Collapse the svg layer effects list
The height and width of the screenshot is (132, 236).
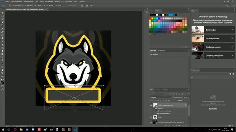[187, 105]
